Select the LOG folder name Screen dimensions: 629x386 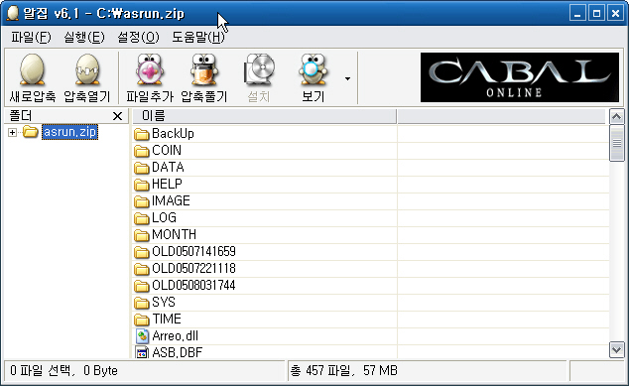click(x=164, y=217)
